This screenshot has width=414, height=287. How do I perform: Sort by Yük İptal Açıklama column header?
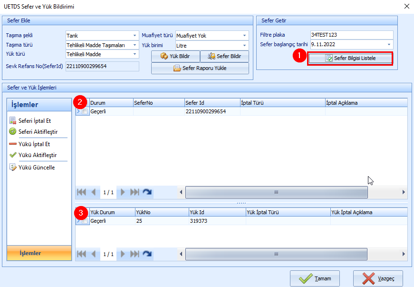point(369,212)
